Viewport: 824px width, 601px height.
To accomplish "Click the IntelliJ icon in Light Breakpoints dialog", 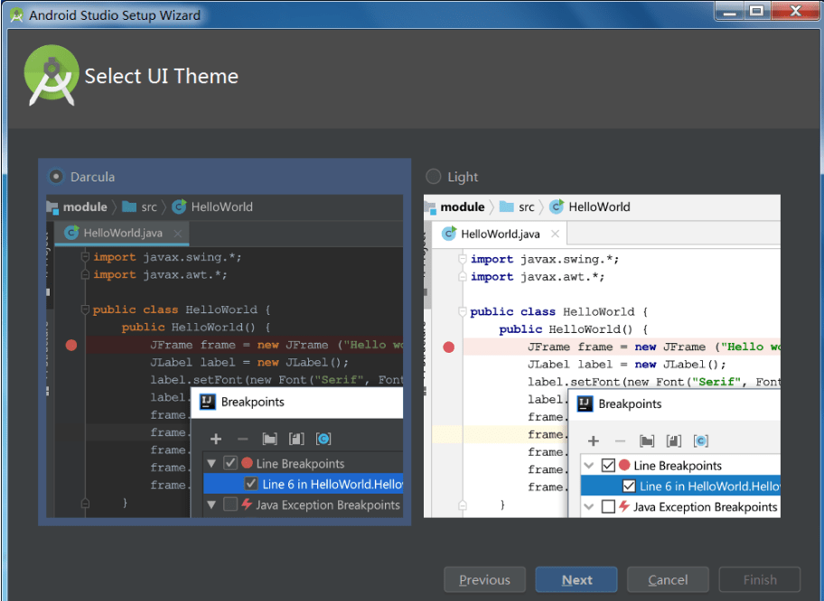I will [585, 404].
